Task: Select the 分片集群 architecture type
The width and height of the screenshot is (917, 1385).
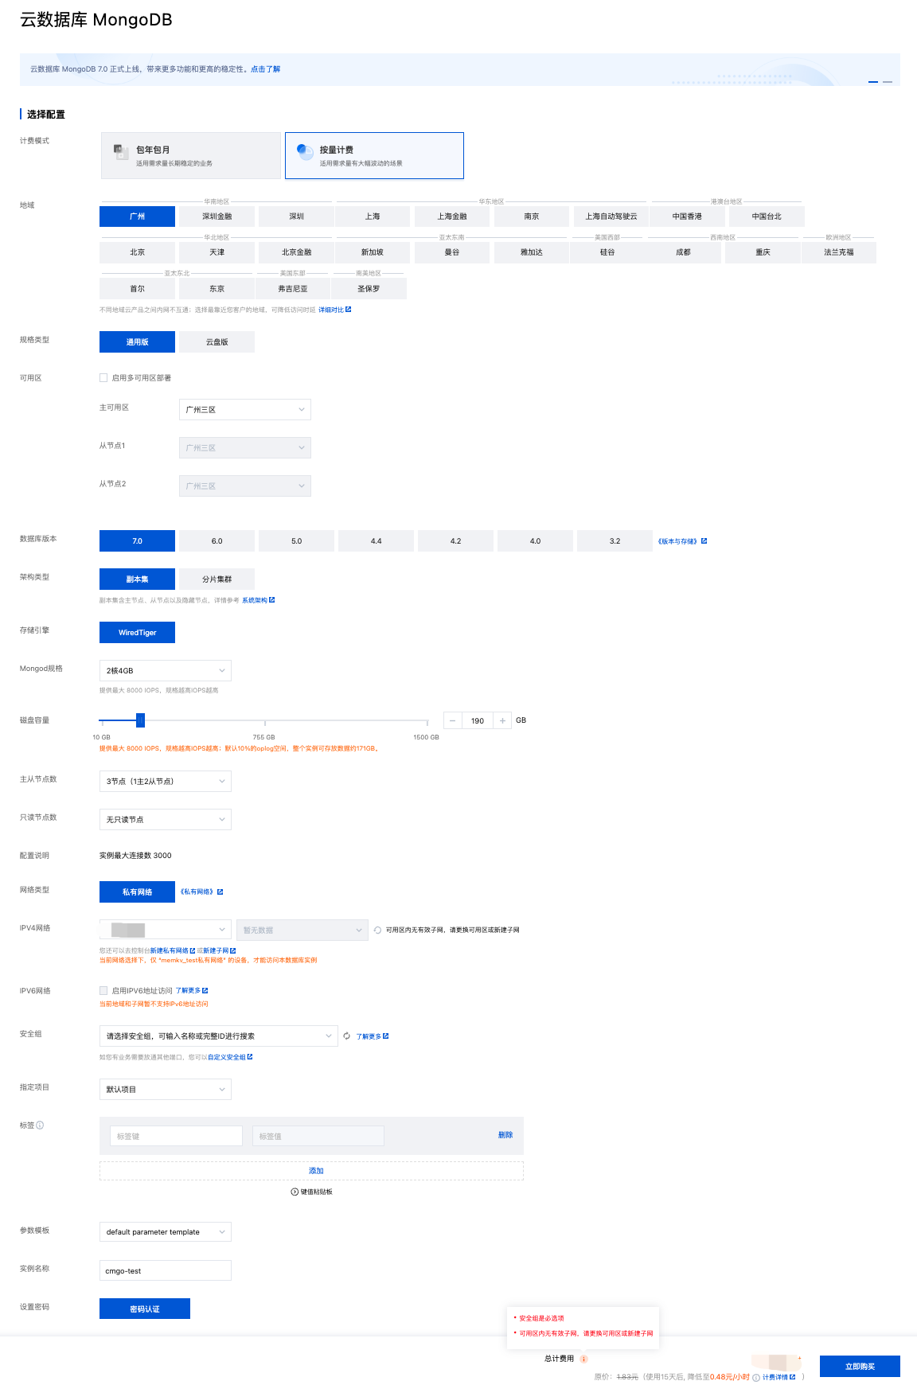Action: pyautogui.click(x=217, y=579)
